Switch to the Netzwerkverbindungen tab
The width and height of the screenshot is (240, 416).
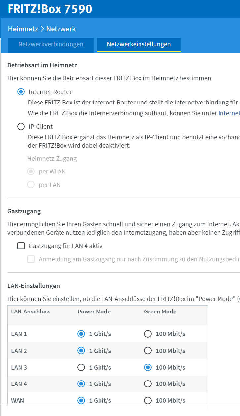pyautogui.click(x=51, y=44)
